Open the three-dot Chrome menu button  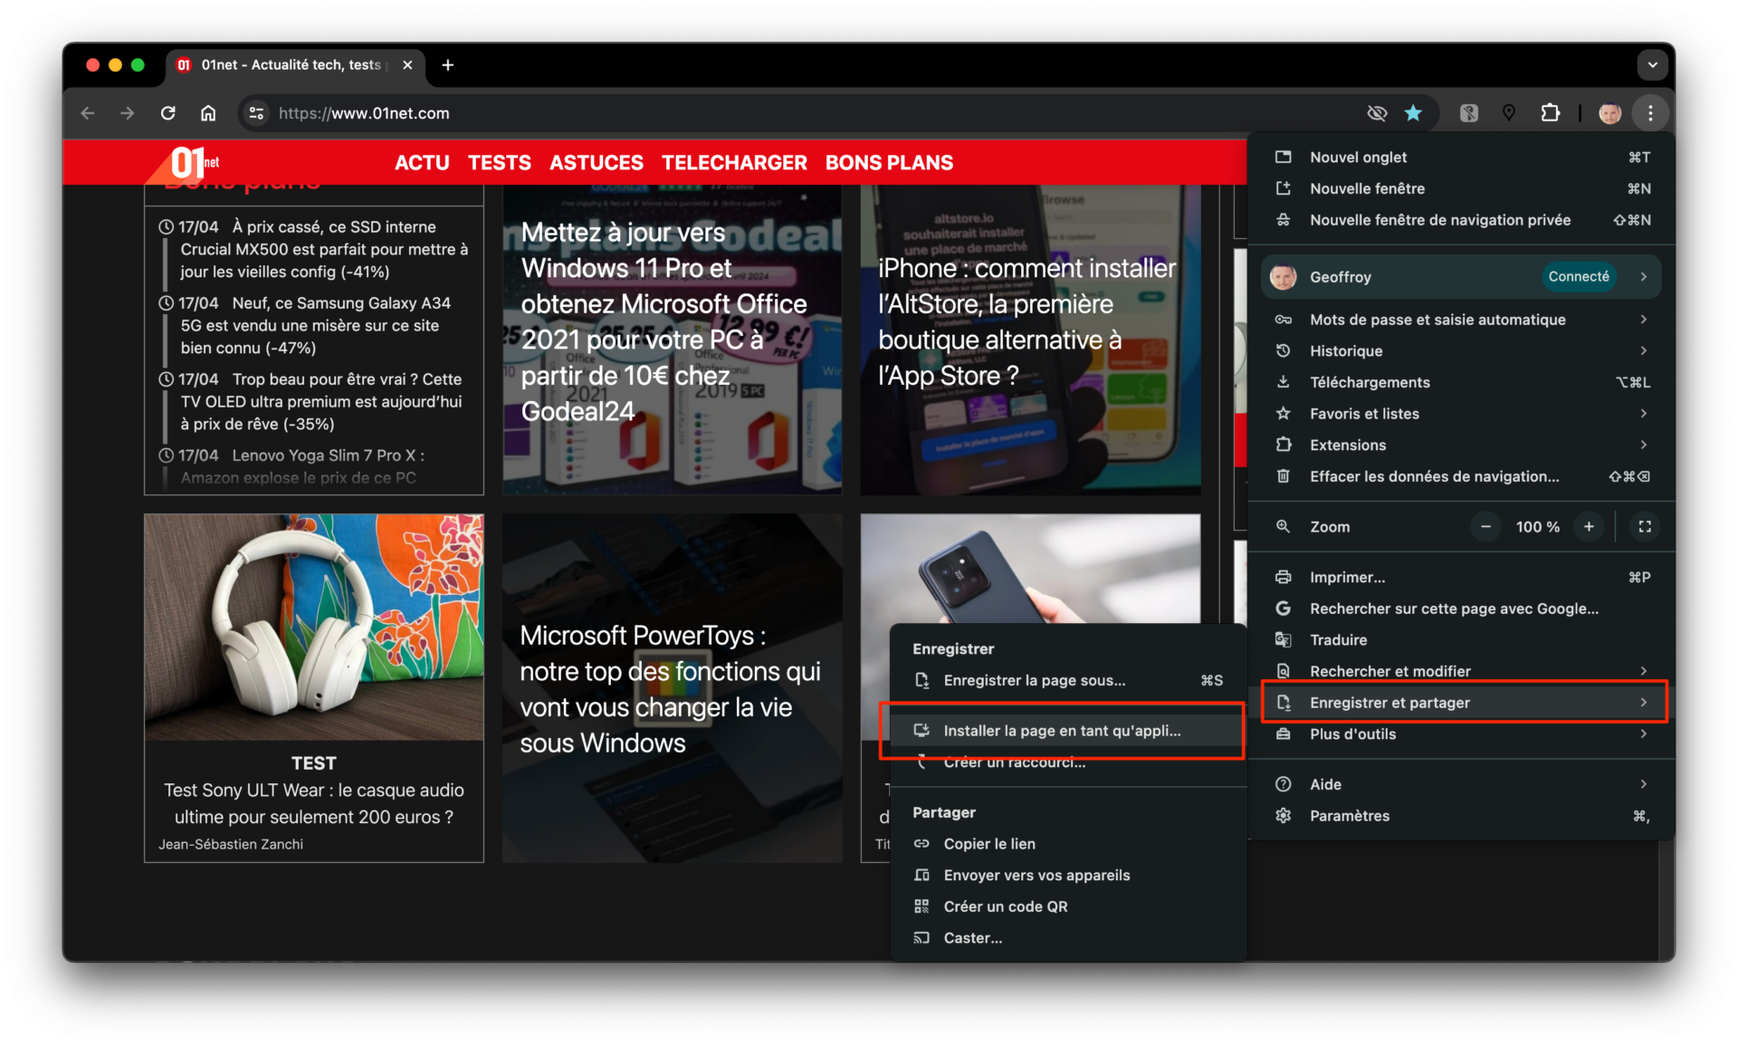coord(1650,113)
